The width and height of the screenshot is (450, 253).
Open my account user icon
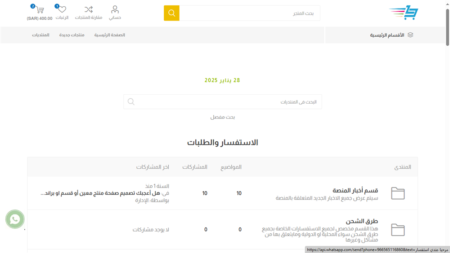[115, 9]
